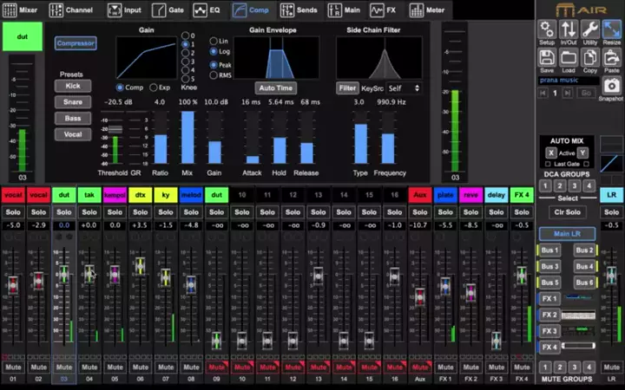Enable the Last Gate checkbox
Image resolution: width=625 pixels, height=390 pixels.
(550, 164)
